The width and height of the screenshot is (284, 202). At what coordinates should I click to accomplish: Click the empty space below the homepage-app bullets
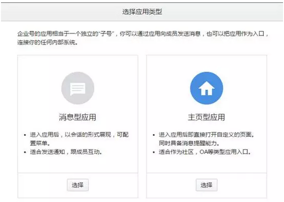click(207, 164)
